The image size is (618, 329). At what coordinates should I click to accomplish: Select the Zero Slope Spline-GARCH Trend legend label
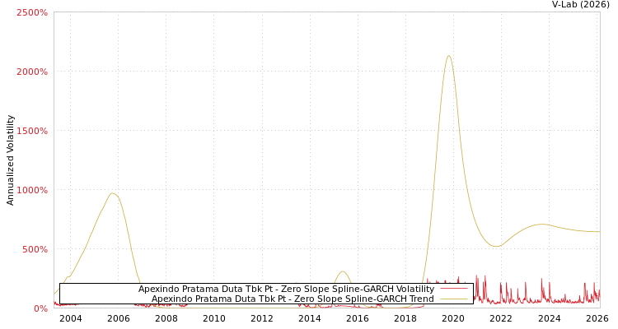[x=293, y=299]
